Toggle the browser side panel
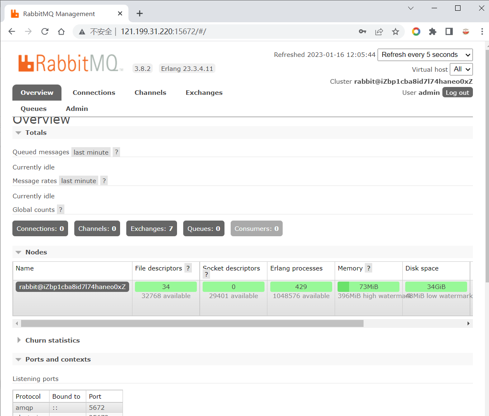Viewport: 489px width, 416px height. point(449,31)
